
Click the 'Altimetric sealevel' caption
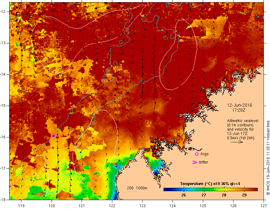[243, 121]
